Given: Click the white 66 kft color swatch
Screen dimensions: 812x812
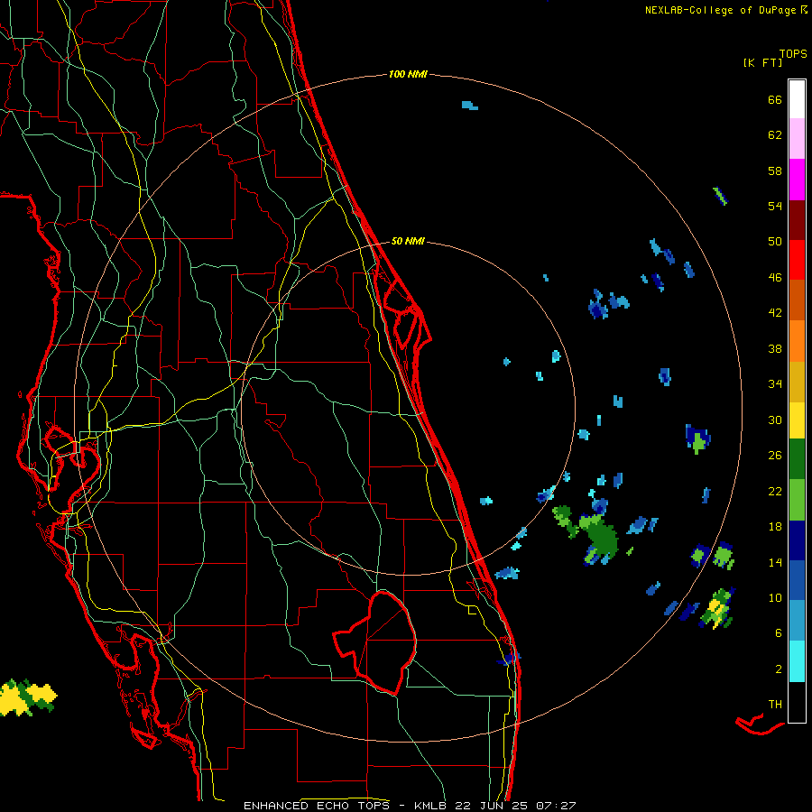Looking at the screenshot, I should click(797, 99).
